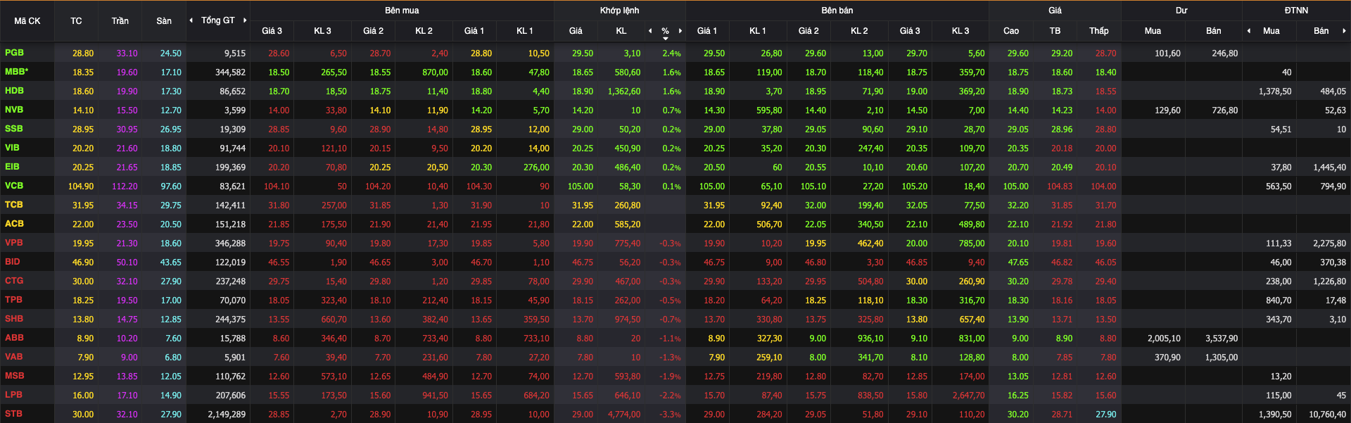This screenshot has width=1351, height=423.
Task: Click the Khớp lệnh group header
Action: [x=619, y=11]
